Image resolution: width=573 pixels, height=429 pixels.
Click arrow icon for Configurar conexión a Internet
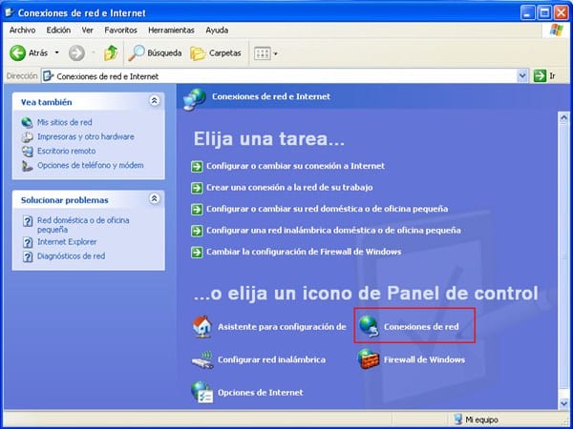(x=197, y=166)
